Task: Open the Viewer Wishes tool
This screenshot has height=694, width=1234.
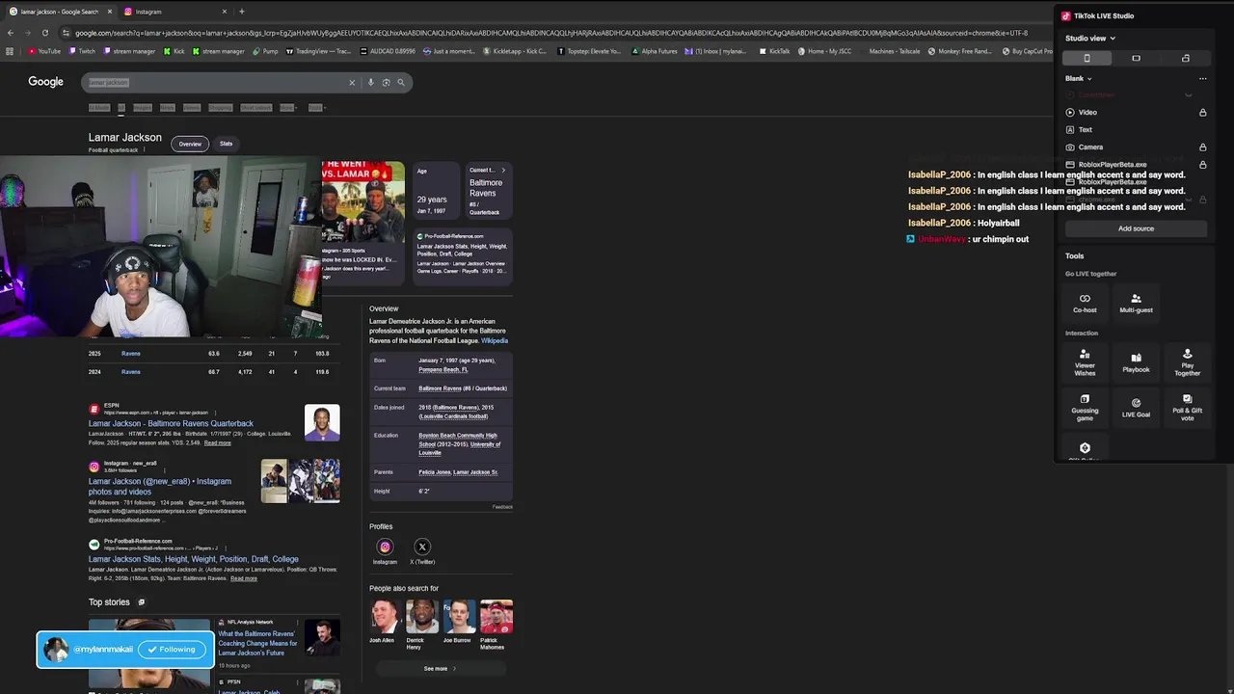Action: (x=1085, y=362)
